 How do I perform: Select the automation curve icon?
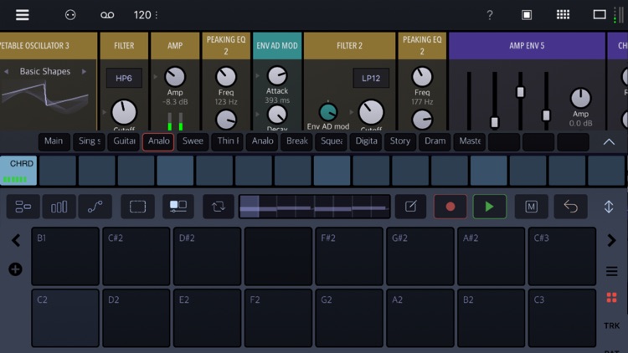[95, 207]
